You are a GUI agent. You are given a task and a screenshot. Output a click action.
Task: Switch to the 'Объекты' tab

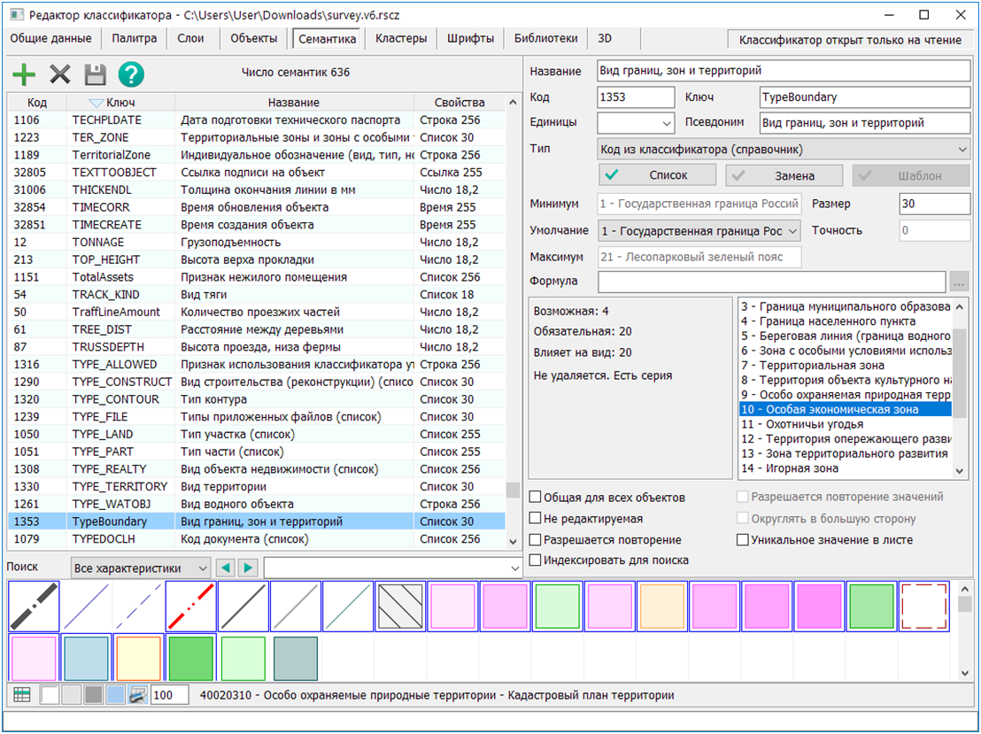click(253, 39)
